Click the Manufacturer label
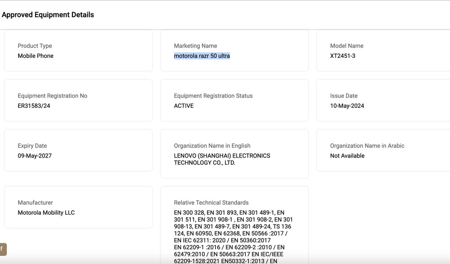450x264 pixels. (35, 202)
